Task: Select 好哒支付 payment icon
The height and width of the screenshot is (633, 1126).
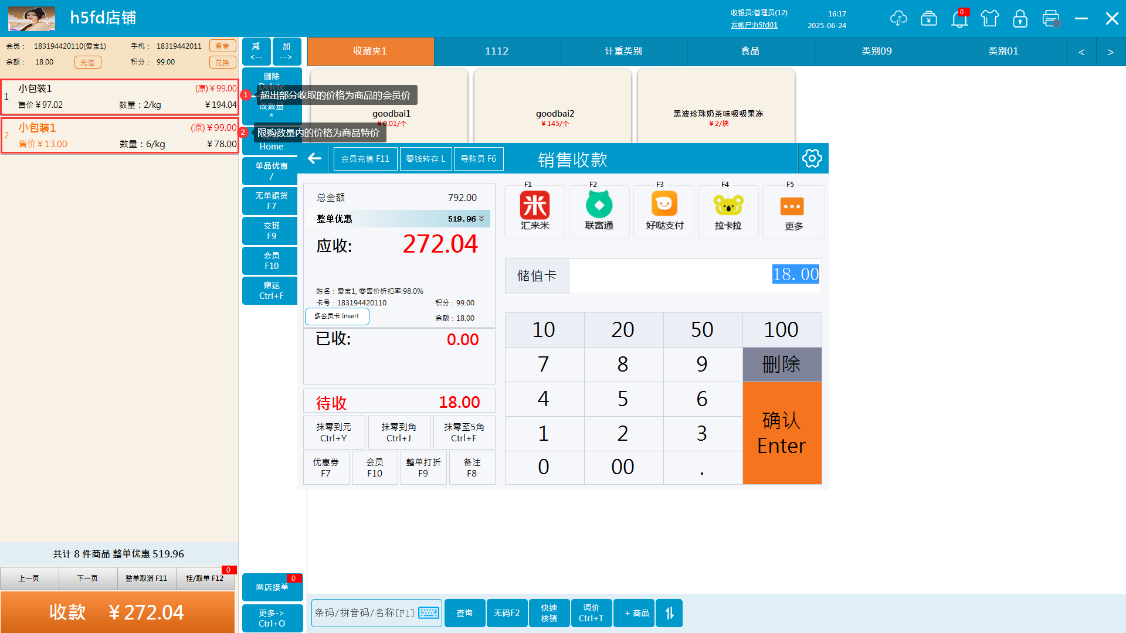Action: pyautogui.click(x=664, y=211)
